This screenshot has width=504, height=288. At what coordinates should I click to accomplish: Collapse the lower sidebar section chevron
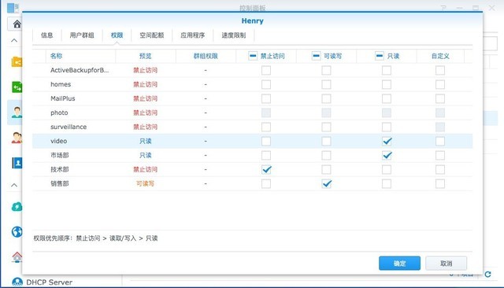[x=14, y=185]
